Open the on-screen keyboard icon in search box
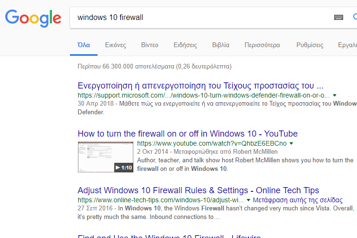The width and height of the screenshot is (357, 238). click(338, 17)
